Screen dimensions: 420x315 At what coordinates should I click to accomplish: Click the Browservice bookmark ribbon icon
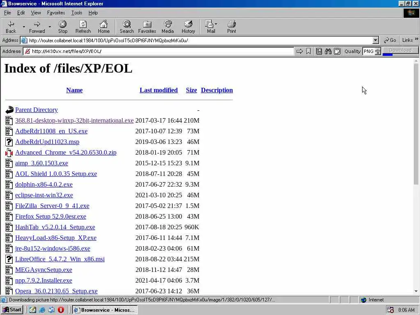(308, 51)
